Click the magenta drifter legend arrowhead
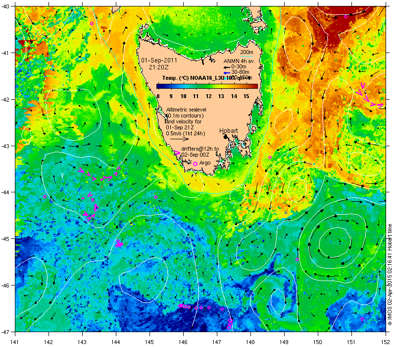Screen dimensions: 396x347 point(177,153)
